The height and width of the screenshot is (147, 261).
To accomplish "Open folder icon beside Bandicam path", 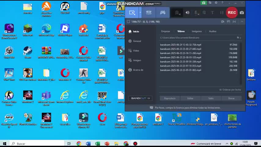I will point(238,38).
